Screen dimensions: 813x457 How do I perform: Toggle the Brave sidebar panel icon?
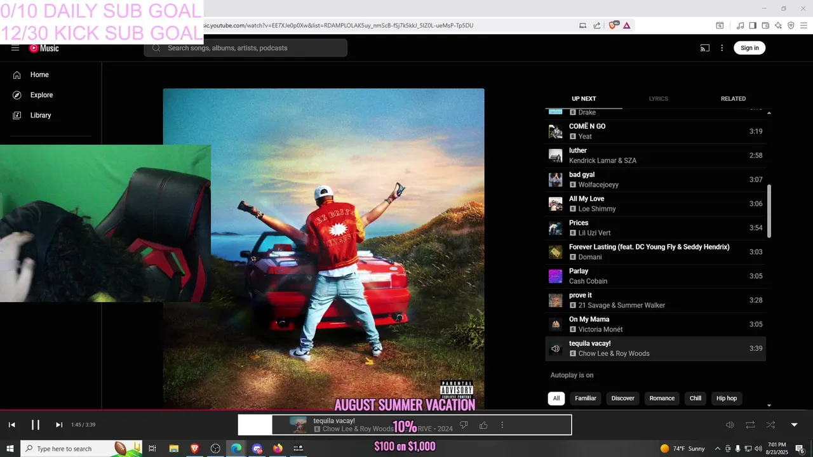(753, 25)
